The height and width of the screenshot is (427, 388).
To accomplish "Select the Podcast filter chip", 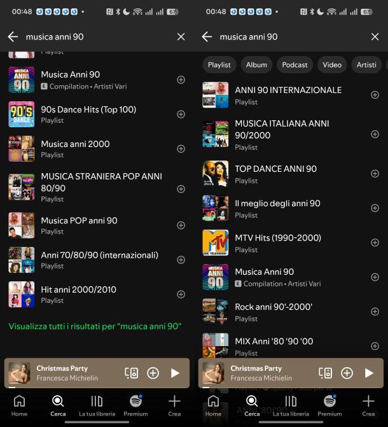I will pos(294,65).
